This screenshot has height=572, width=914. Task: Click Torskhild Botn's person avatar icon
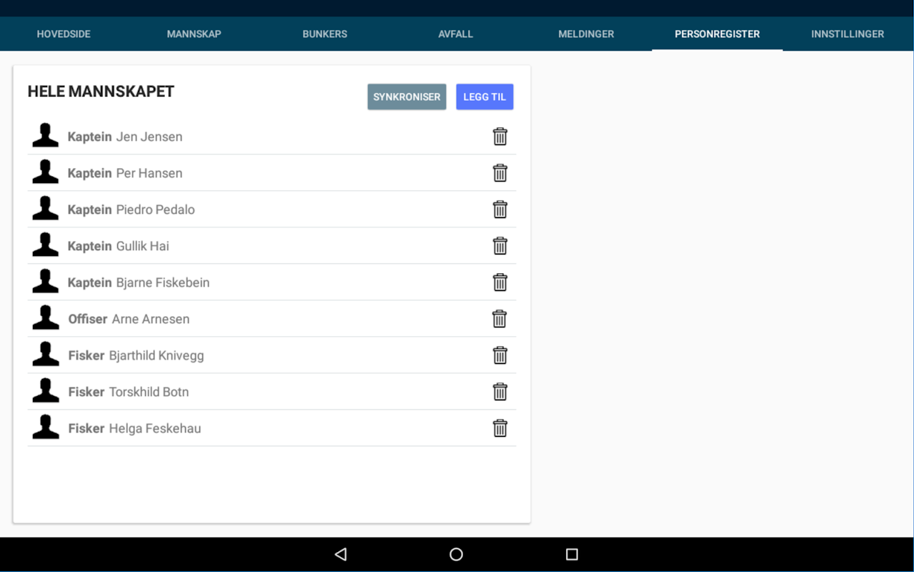pos(46,391)
